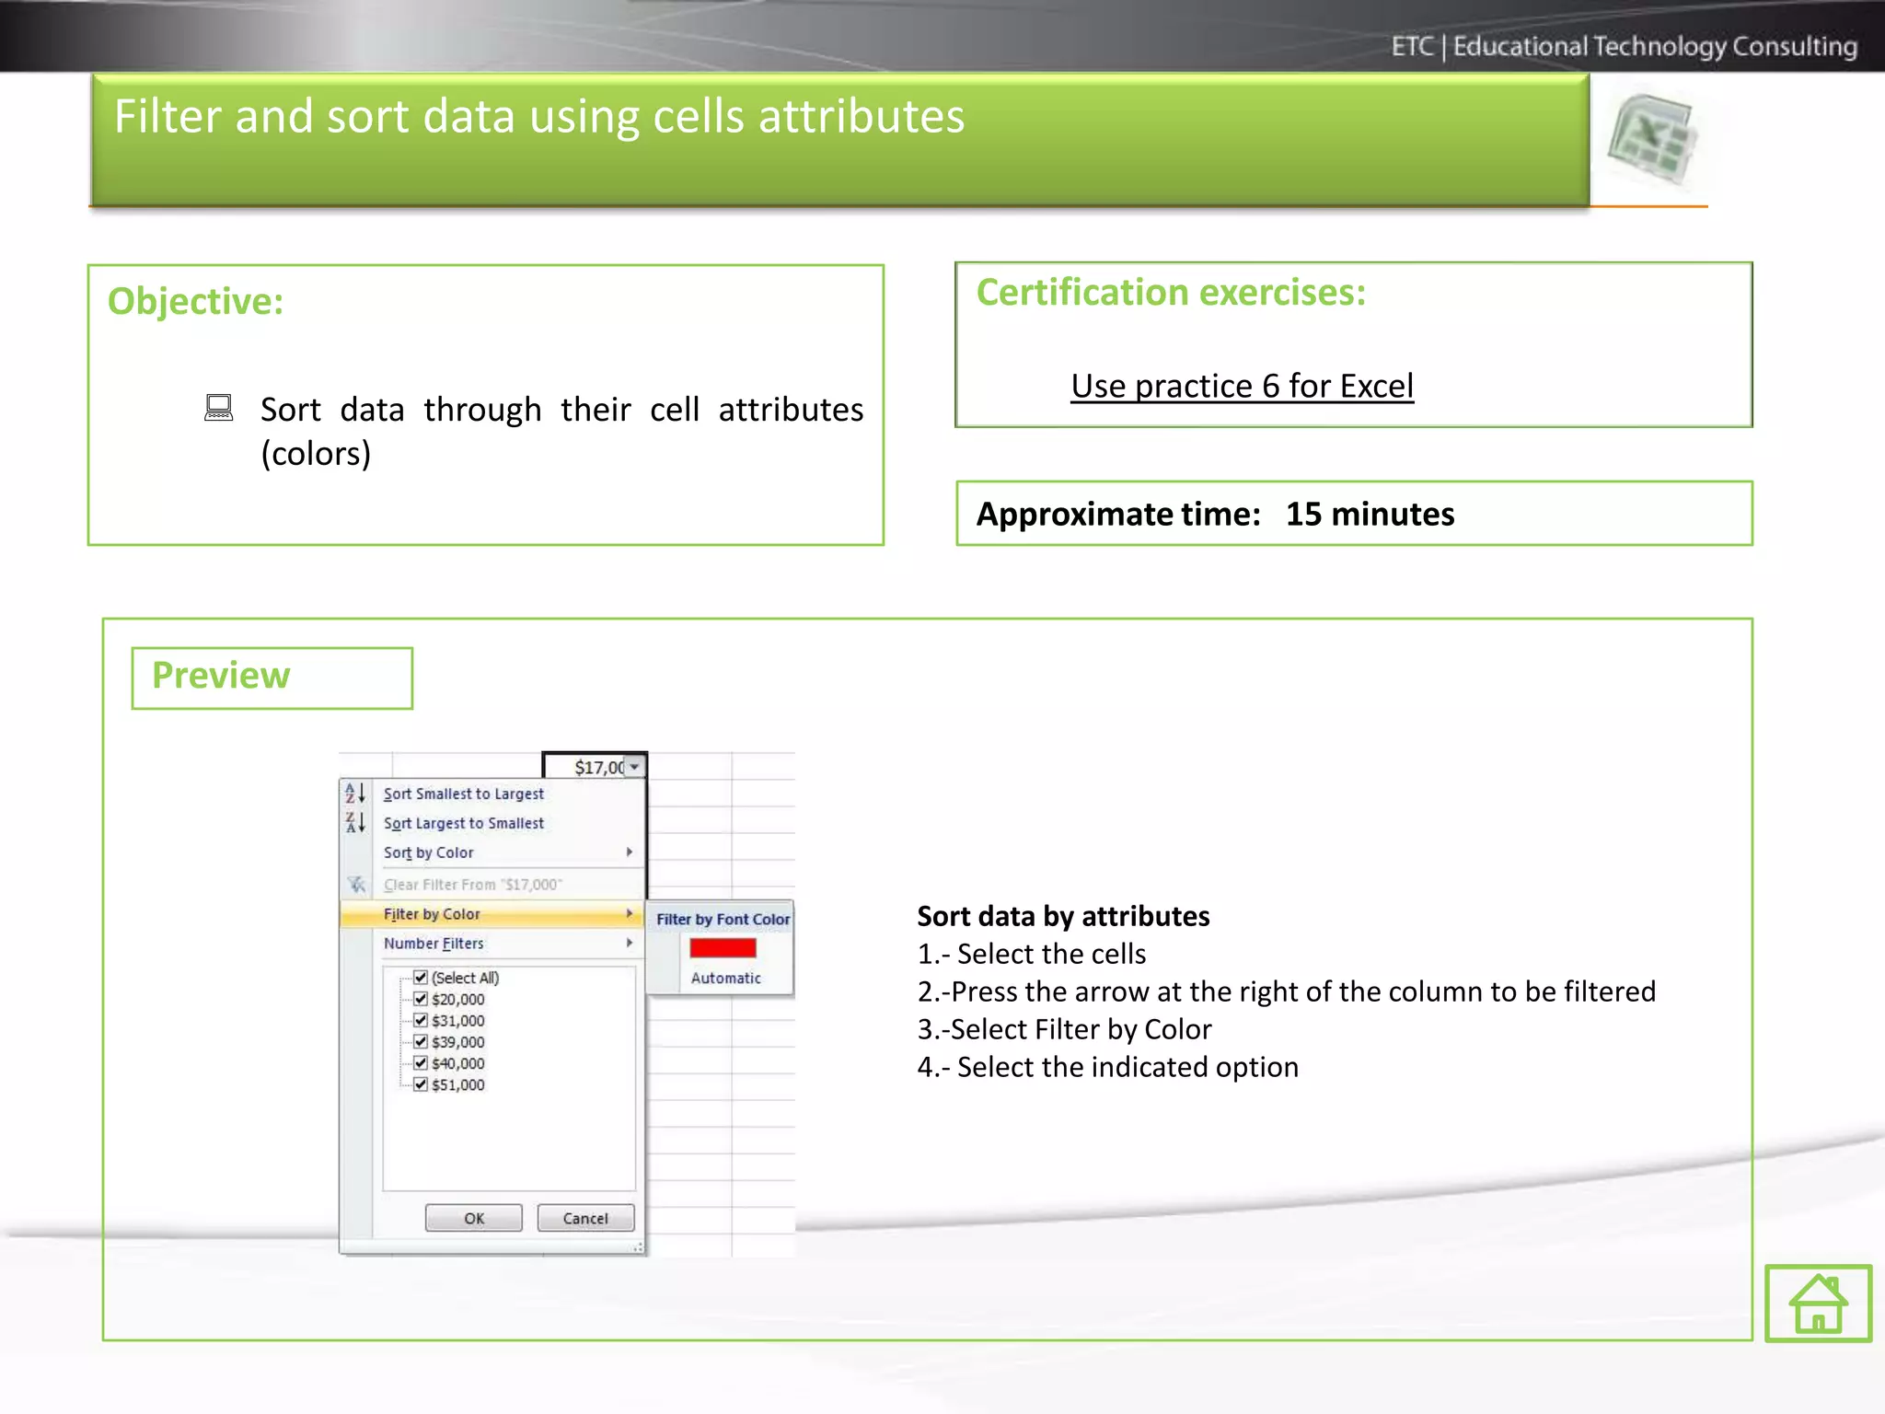Image resolution: width=1885 pixels, height=1414 pixels.
Task: Click the Sort Largest to Smallest Z-A icon
Action: coord(355,822)
